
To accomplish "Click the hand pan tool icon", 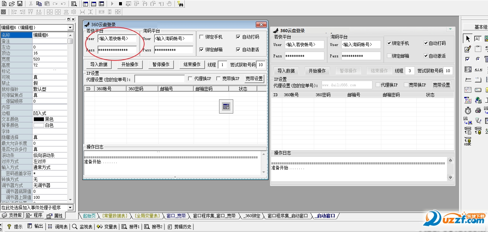I will click(169, 4).
